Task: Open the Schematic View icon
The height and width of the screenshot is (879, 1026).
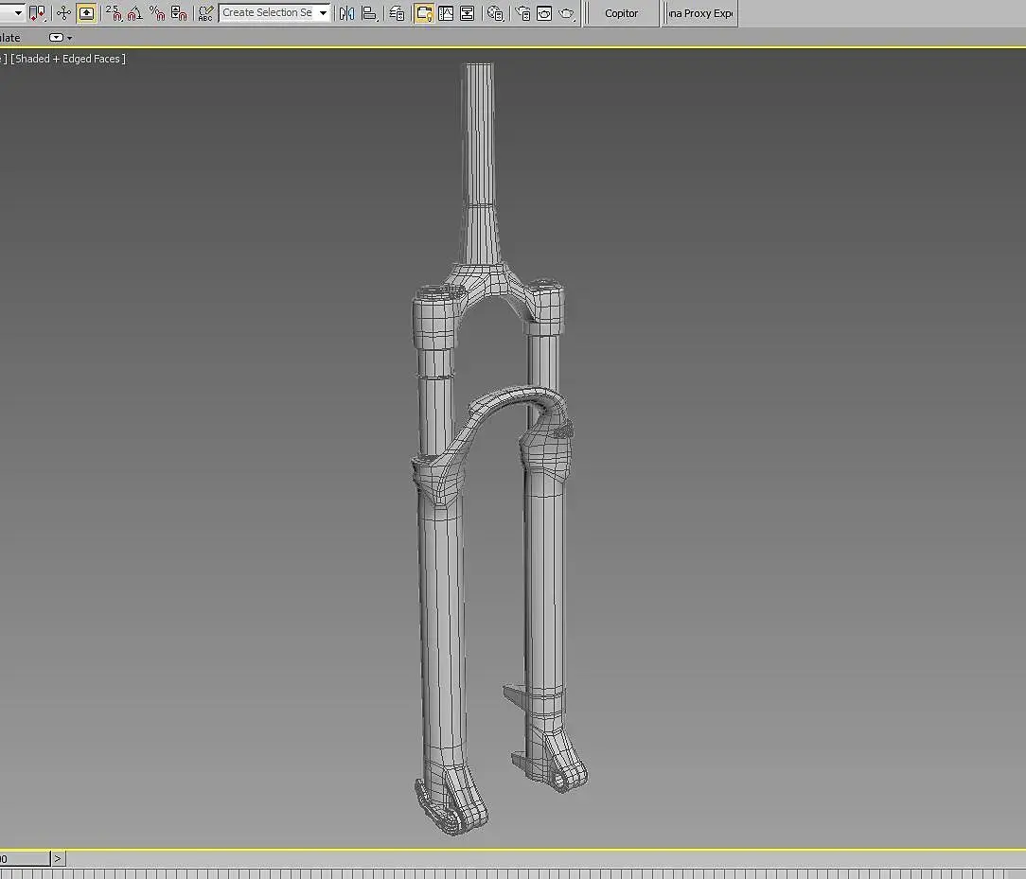Action: point(467,13)
